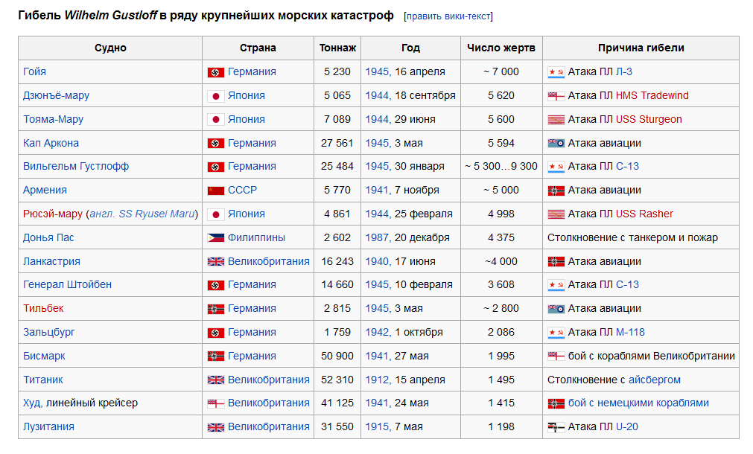Open the Дзюнъё-мару article link
Viewport: 753px width, 454px height.
coord(56,95)
